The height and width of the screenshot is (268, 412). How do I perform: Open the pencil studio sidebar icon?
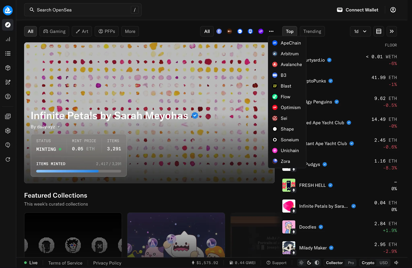[8, 82]
